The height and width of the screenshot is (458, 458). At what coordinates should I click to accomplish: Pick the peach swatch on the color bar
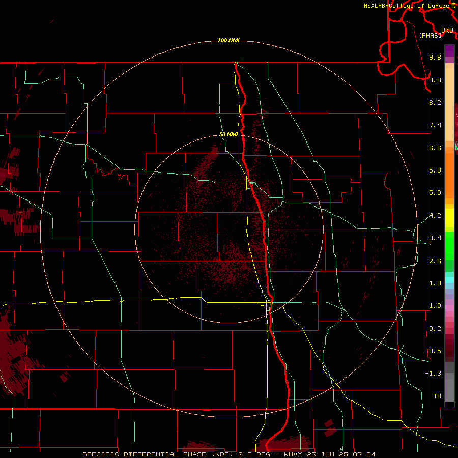click(x=449, y=105)
